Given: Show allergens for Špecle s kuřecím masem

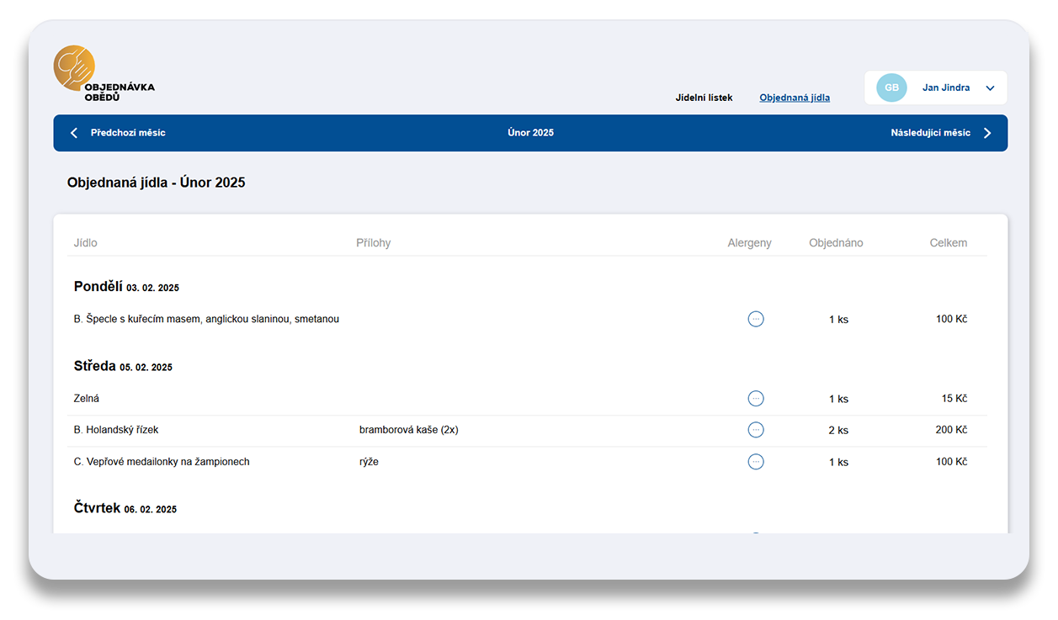Looking at the screenshot, I should click(x=755, y=319).
